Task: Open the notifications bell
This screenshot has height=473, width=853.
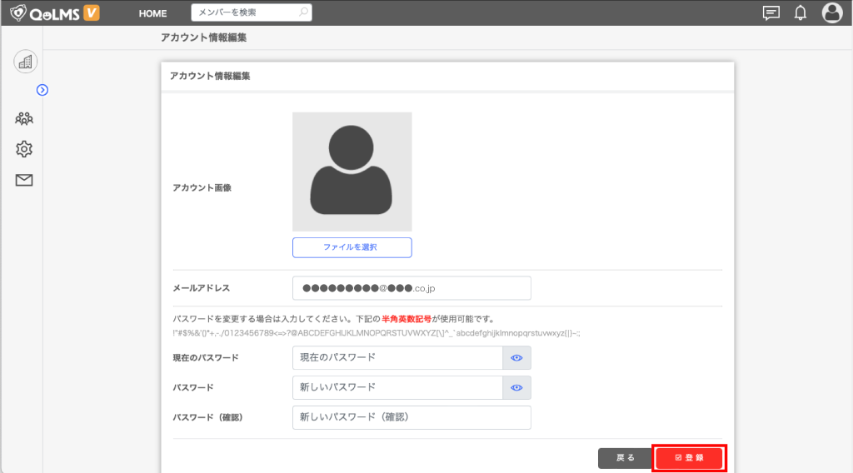Action: (x=801, y=12)
